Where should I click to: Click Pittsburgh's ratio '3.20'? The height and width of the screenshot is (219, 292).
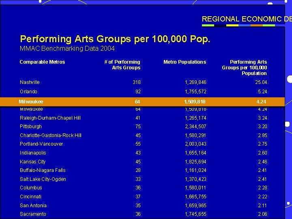(262, 127)
